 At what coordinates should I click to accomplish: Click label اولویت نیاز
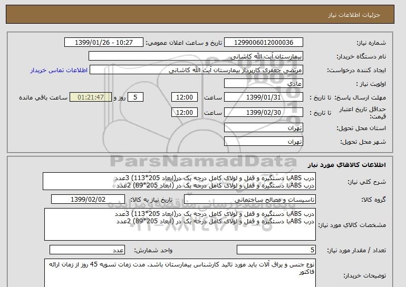point(371,84)
